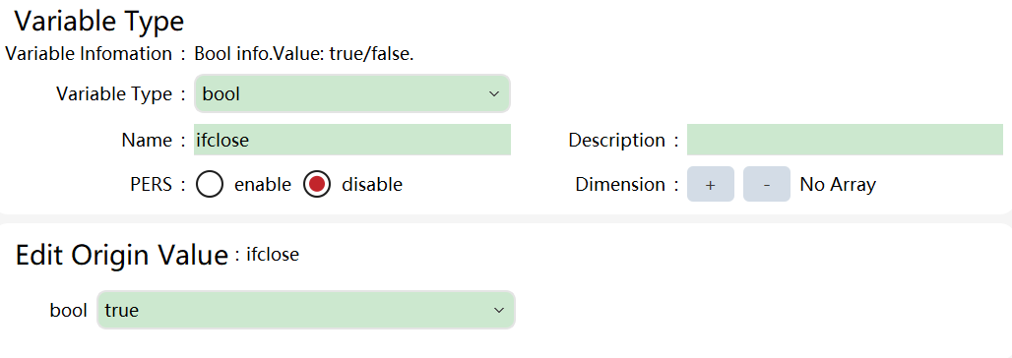Viewport: 1012px width, 358px height.
Task: Click the "Bool info.Value: true/false." information text
Action: tap(304, 53)
